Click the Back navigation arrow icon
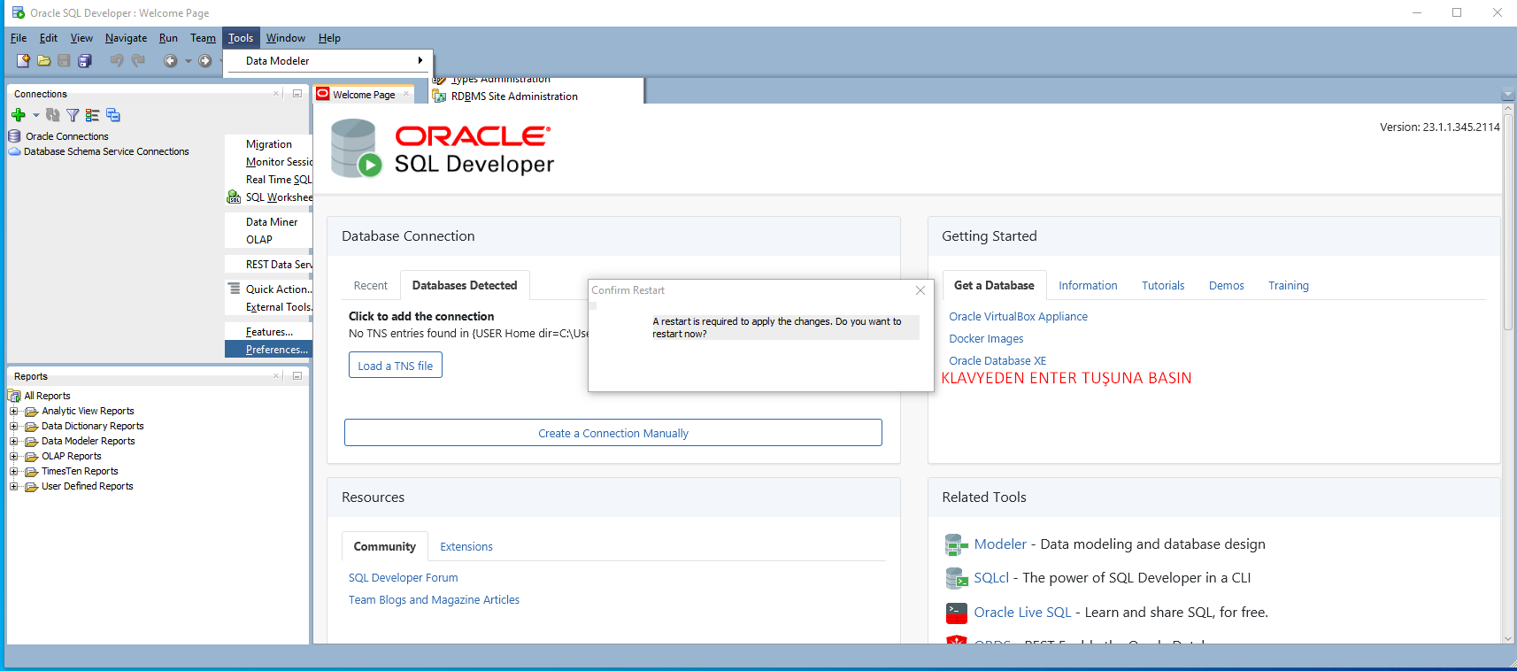Screen dimensions: 1517x671 [170, 61]
